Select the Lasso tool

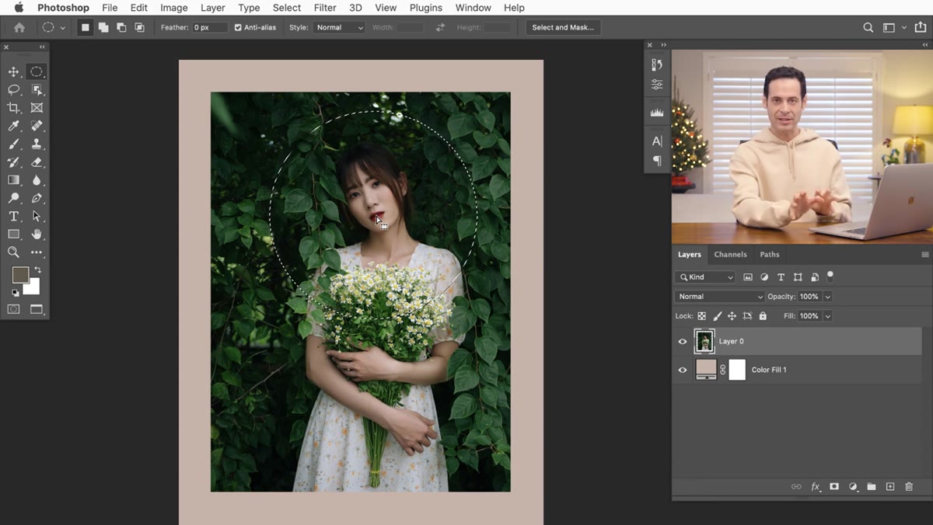[x=13, y=89]
